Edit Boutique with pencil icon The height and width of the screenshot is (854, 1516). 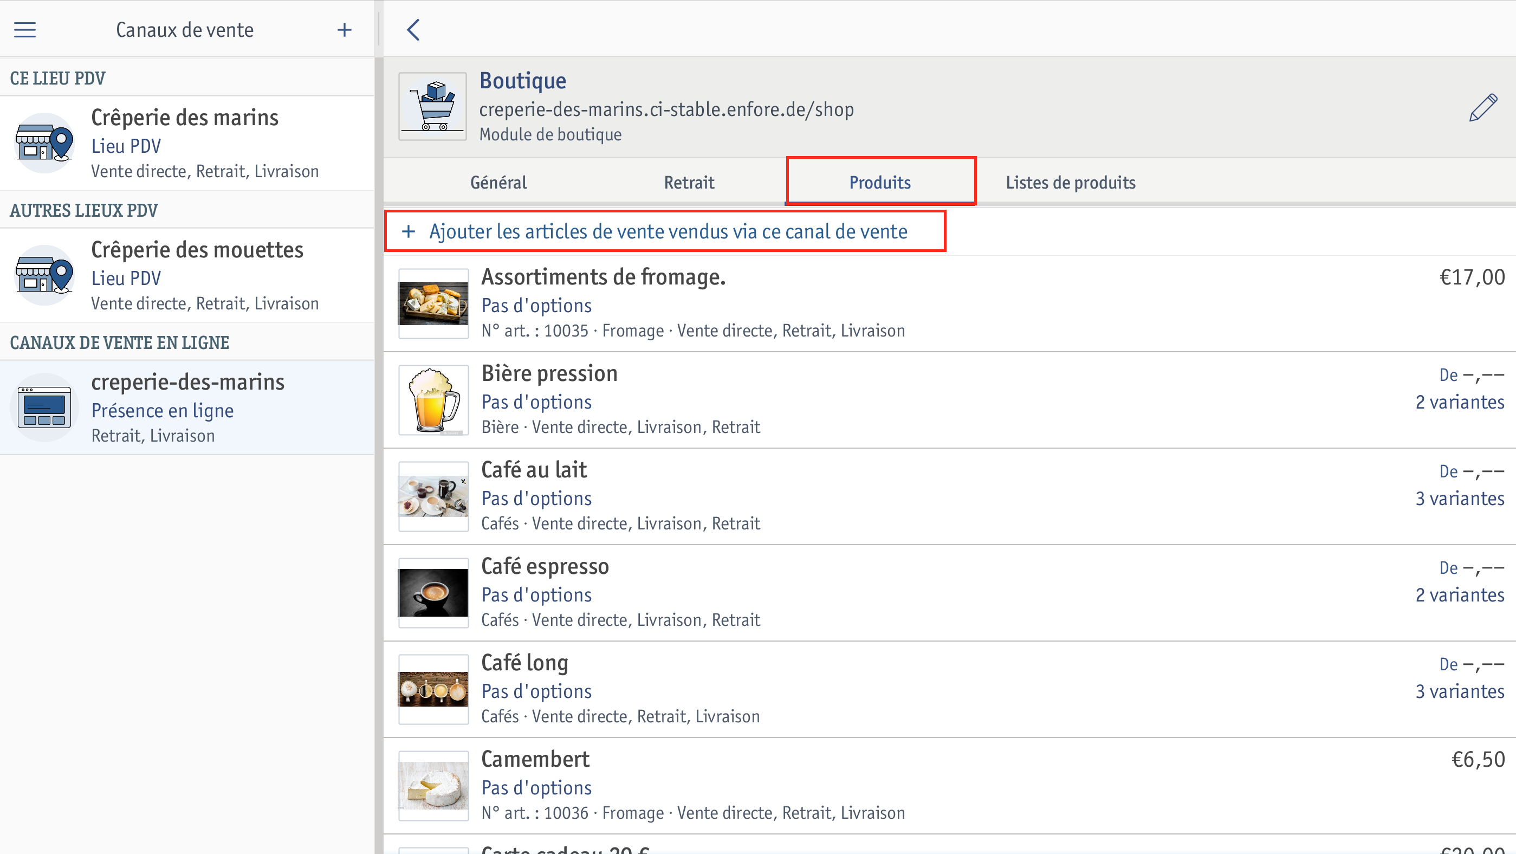pyautogui.click(x=1482, y=108)
